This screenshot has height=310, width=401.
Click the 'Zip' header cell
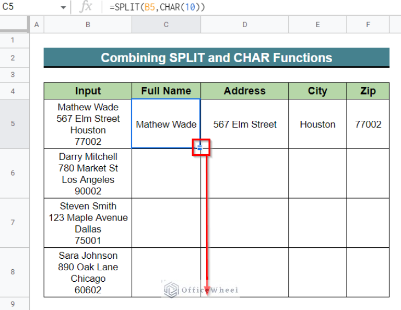coord(368,91)
